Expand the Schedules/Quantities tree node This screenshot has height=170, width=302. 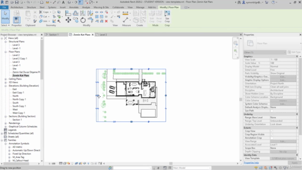2,133
